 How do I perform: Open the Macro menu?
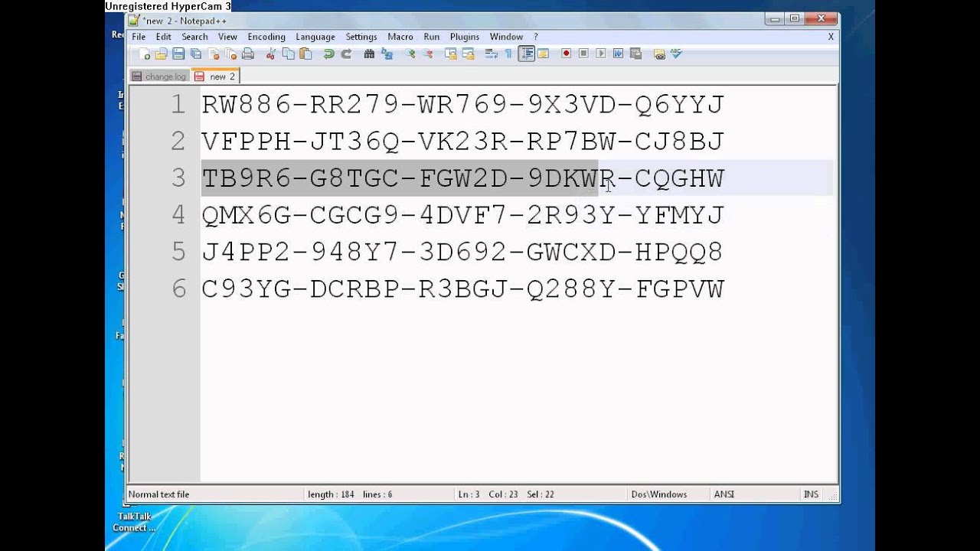400,37
